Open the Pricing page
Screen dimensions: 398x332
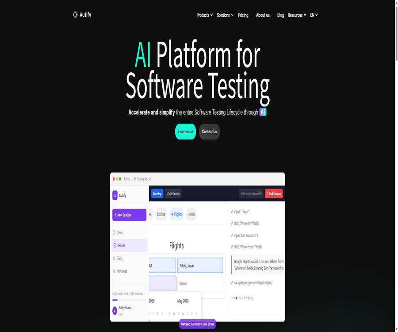243,15
